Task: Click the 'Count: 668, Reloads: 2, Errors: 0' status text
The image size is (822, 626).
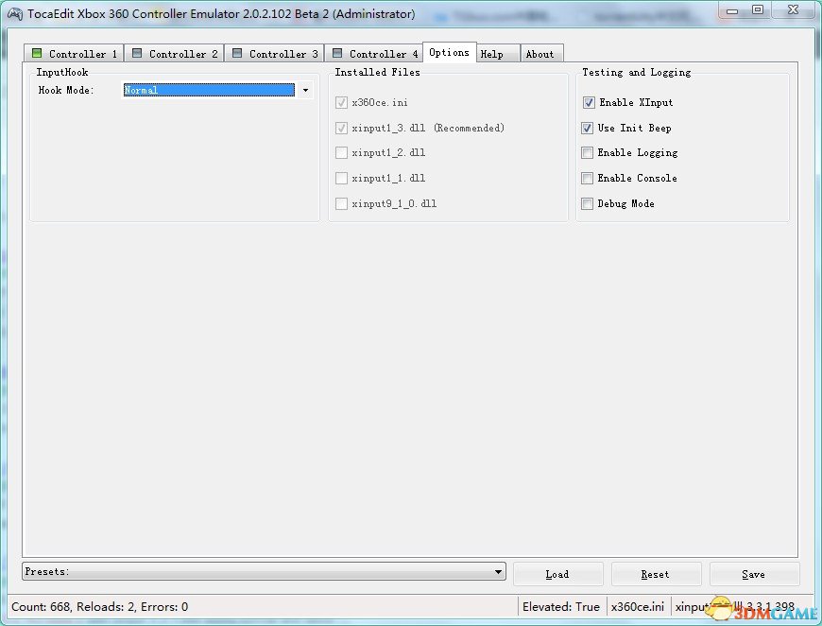Action: coord(99,607)
